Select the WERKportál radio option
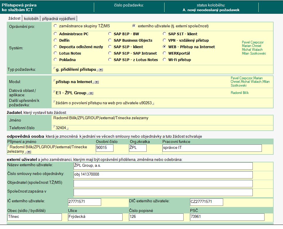This screenshot has height=229, width=283. click(x=165, y=53)
